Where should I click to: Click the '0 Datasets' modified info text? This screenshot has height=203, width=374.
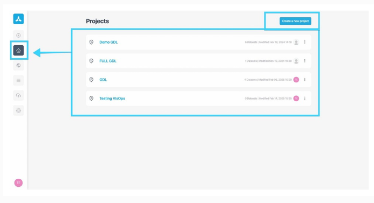(x=268, y=99)
